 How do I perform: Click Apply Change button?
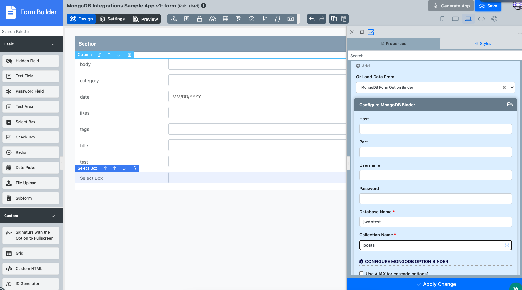pyautogui.click(x=436, y=284)
